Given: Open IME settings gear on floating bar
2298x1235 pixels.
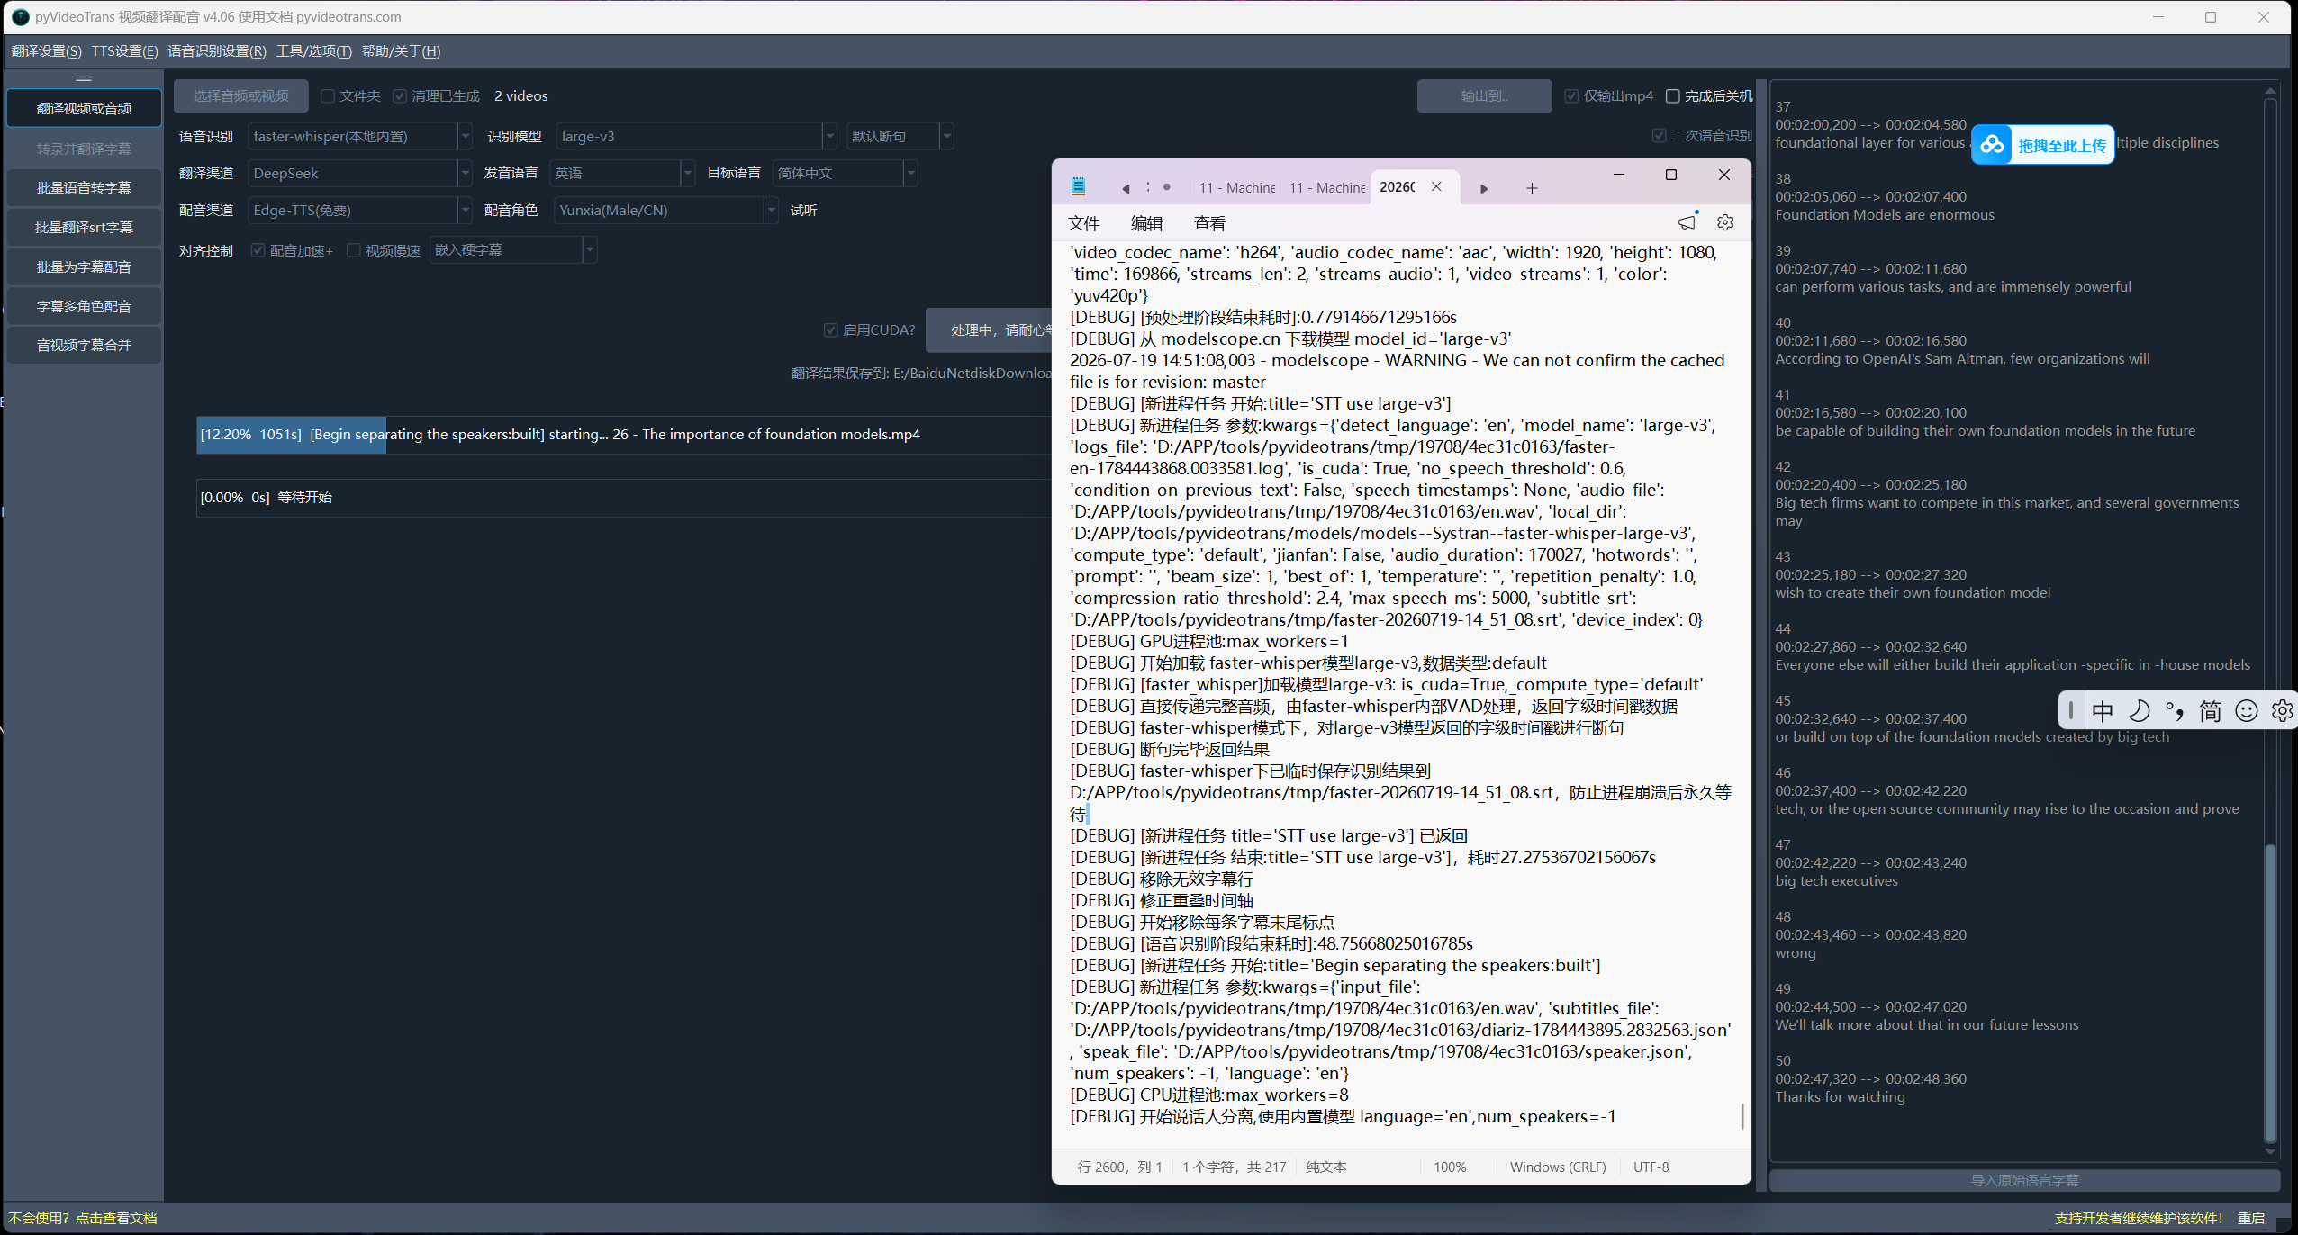Looking at the screenshot, I should (x=2282, y=711).
